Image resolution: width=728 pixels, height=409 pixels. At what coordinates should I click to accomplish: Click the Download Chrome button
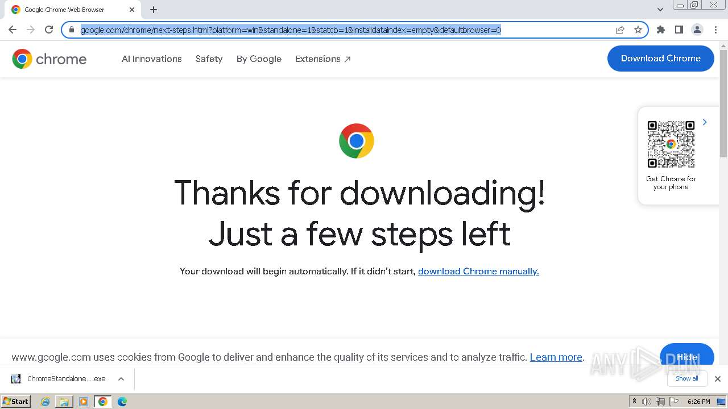point(661,59)
